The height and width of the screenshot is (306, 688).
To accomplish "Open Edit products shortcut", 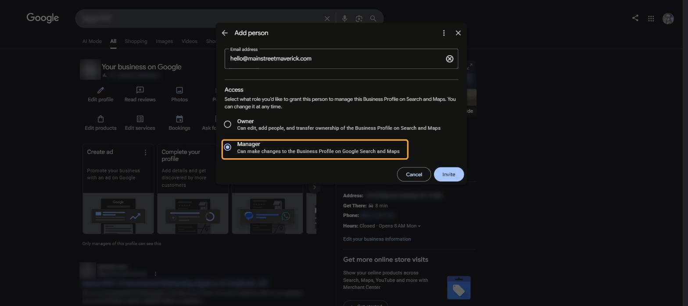I will 100,123.
